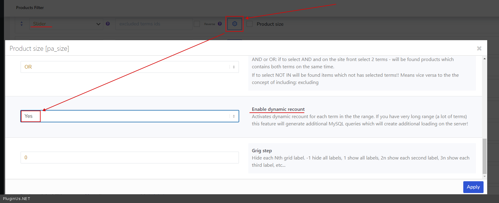Tick the Product size checkbox

click(249, 24)
